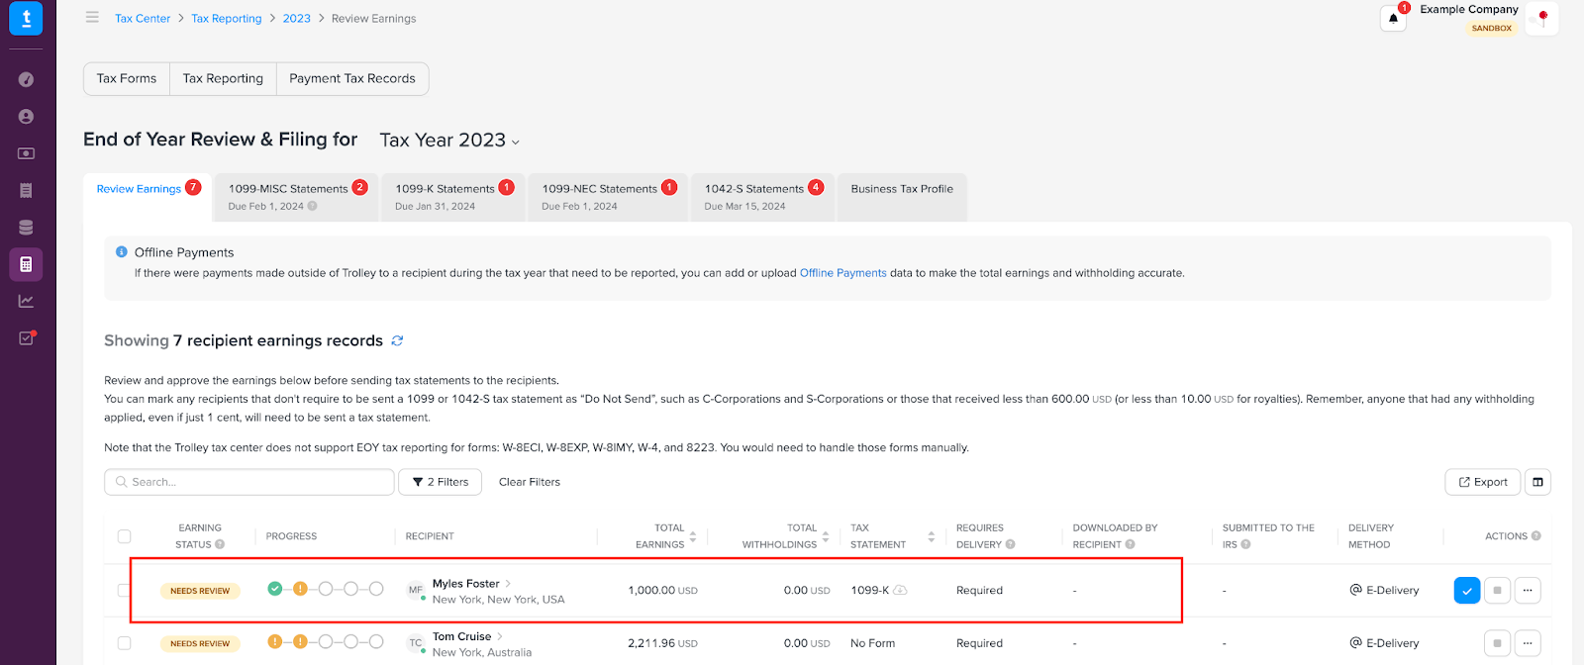This screenshot has height=665, width=1584.
Task: Sort by Total Earnings column
Action: point(693,536)
